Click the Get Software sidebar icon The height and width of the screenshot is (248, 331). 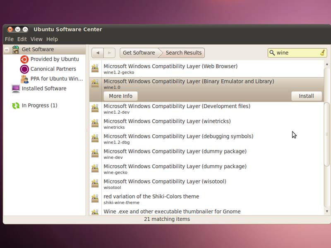pos(16,50)
